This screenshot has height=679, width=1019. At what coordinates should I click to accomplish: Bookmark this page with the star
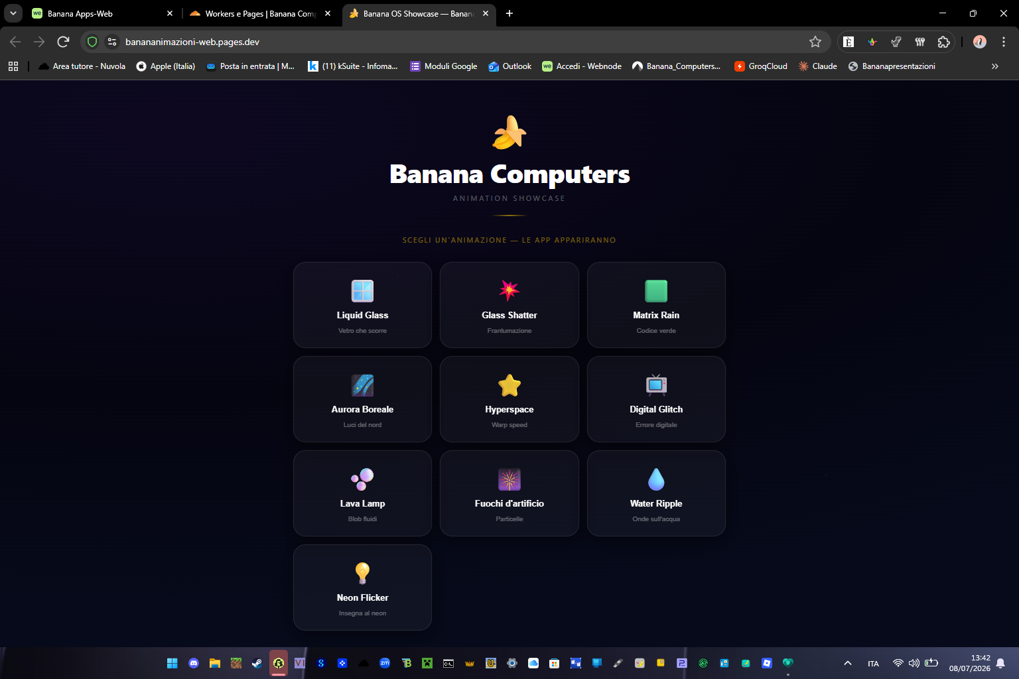click(x=815, y=42)
